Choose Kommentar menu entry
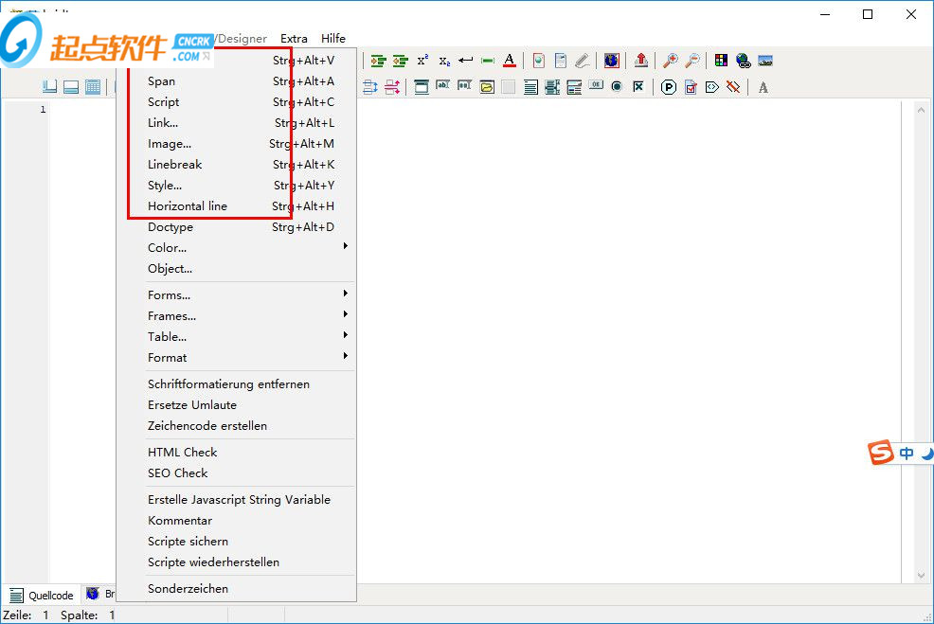The width and height of the screenshot is (934, 624). (x=237, y=521)
